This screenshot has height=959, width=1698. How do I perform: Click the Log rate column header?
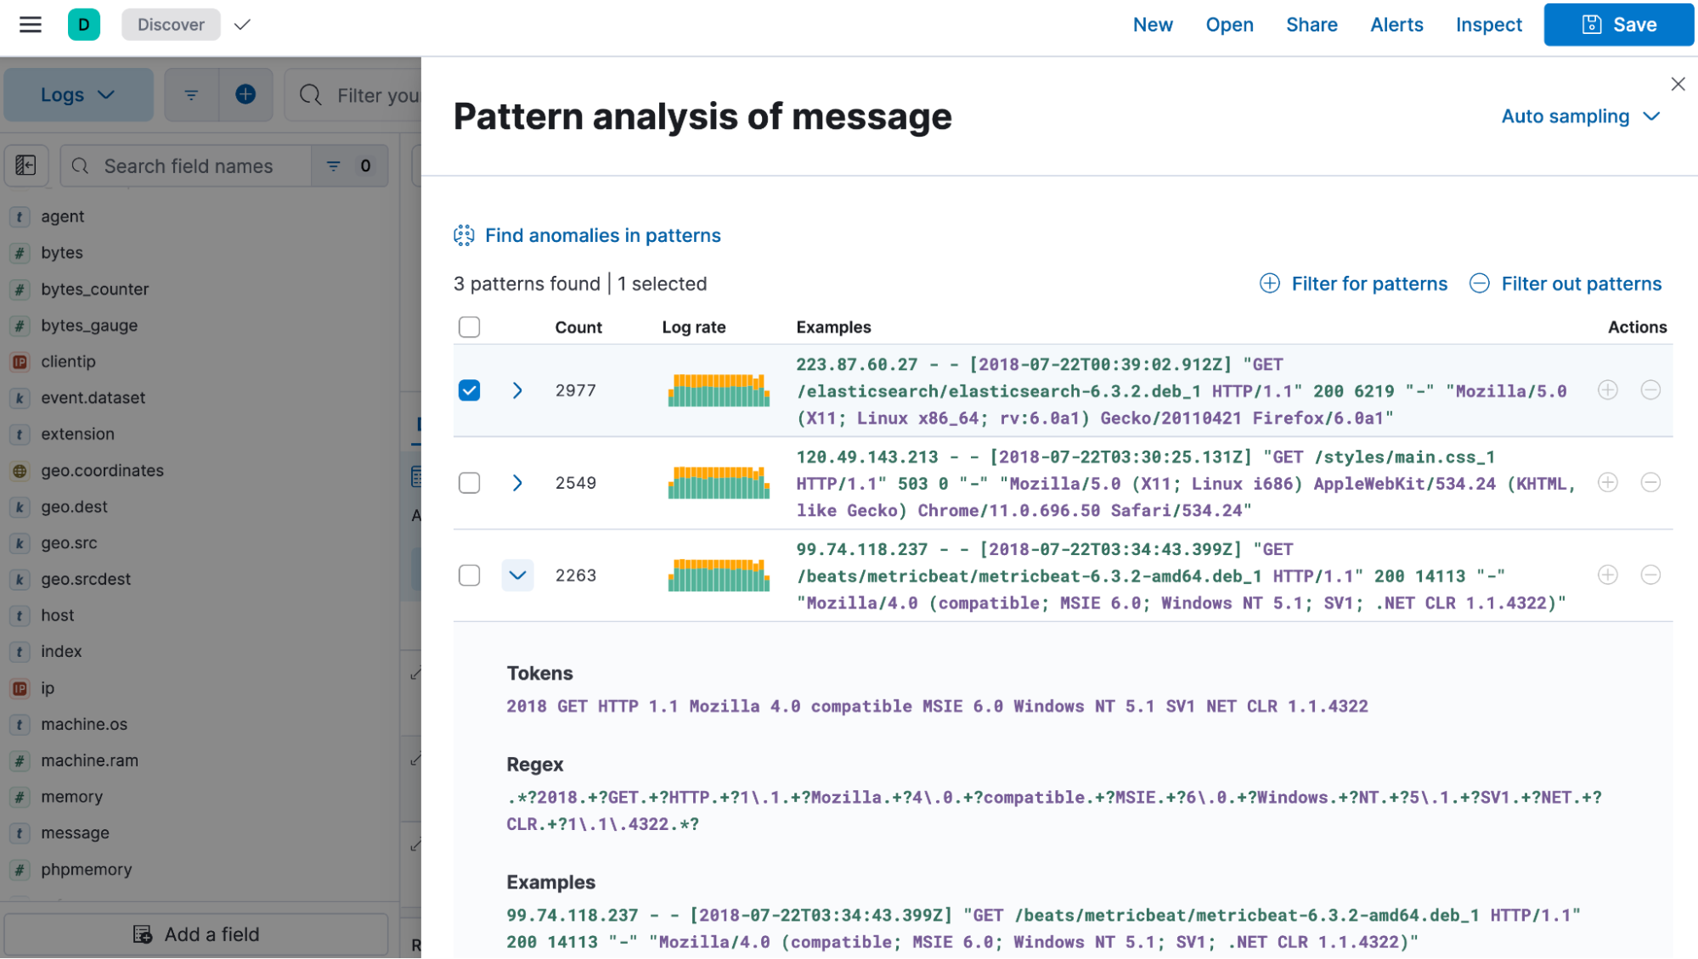pos(694,328)
